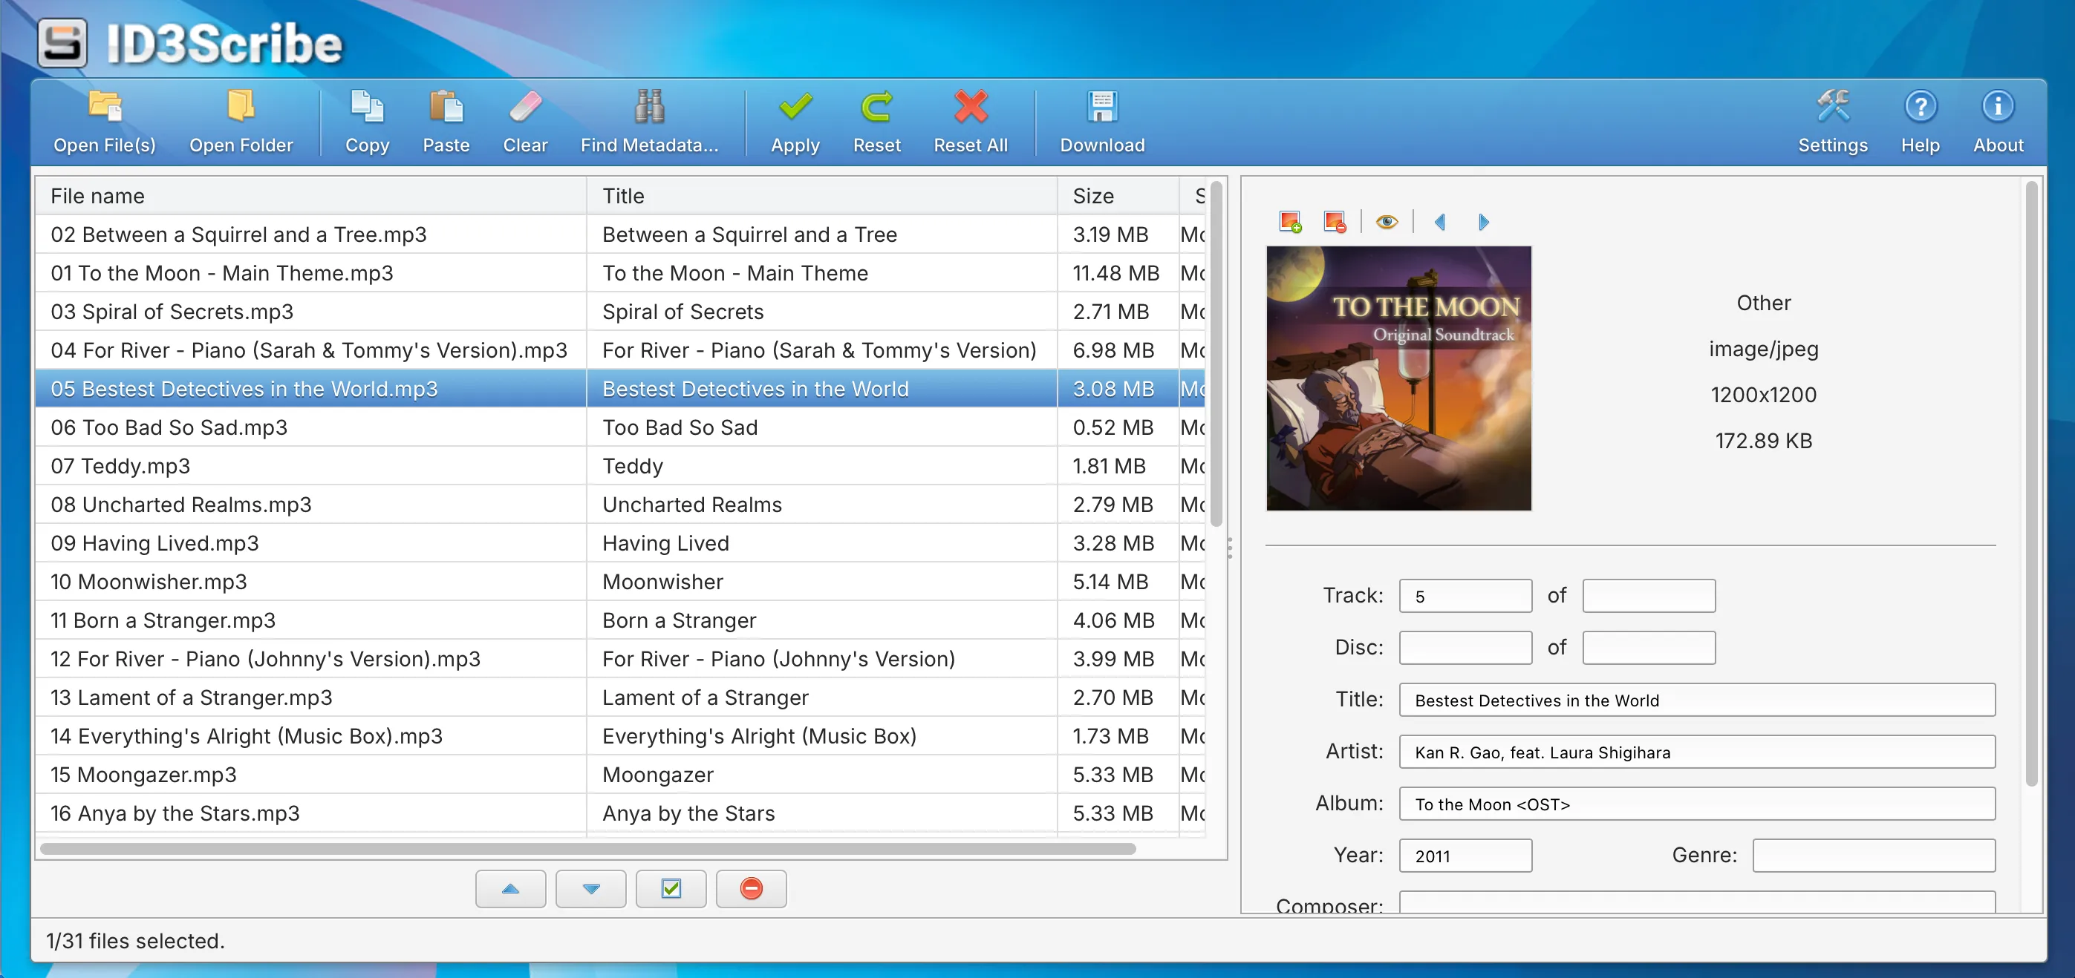
Task: Click the Download toolbar icon
Action: (1101, 107)
